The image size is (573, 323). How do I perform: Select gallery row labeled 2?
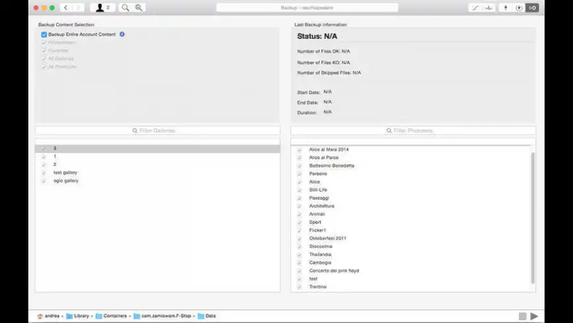coord(157,165)
